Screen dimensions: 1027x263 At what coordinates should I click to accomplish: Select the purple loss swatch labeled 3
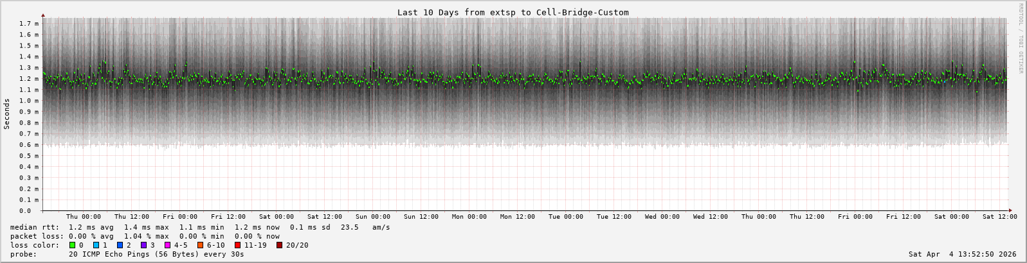143,245
